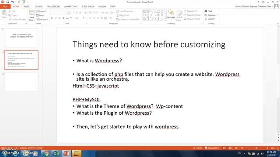
Task: Open Chrome from the taskbar
Action: [x=45, y=154]
